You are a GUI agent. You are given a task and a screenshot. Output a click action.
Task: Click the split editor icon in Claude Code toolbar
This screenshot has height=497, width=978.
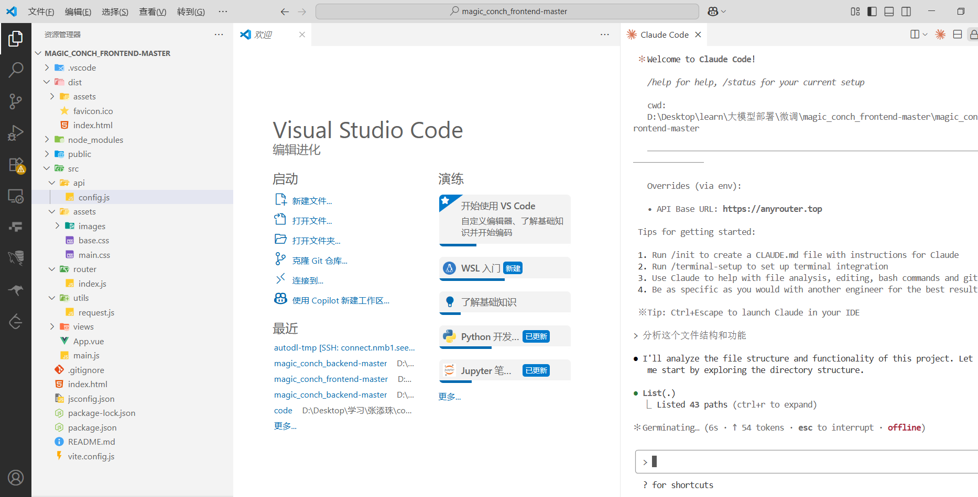click(x=915, y=35)
